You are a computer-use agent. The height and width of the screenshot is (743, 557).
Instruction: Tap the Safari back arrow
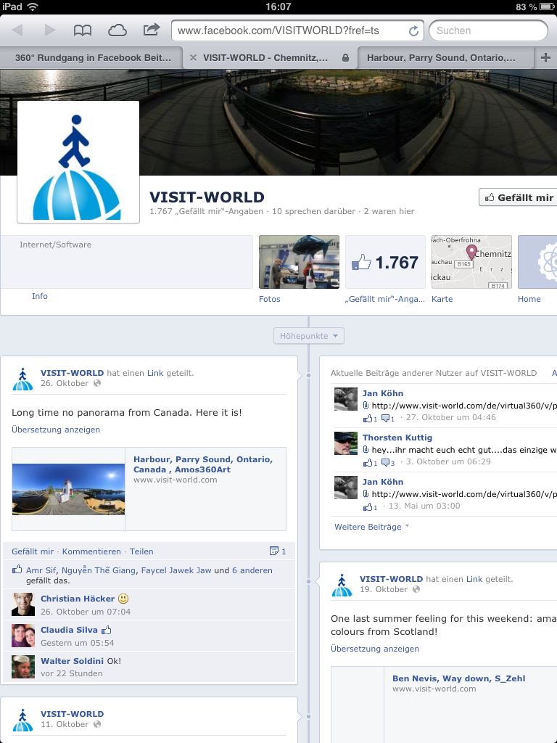pyautogui.click(x=17, y=30)
